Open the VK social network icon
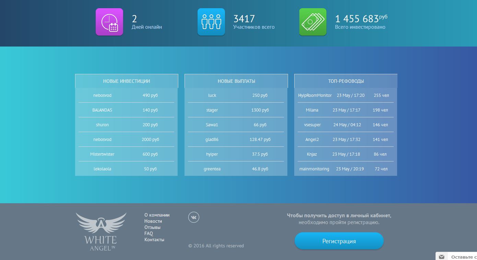Image resolution: width=477 pixels, height=260 pixels. 193,217
